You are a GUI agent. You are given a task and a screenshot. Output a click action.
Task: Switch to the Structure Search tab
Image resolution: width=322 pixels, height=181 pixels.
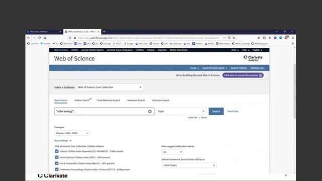click(161, 101)
